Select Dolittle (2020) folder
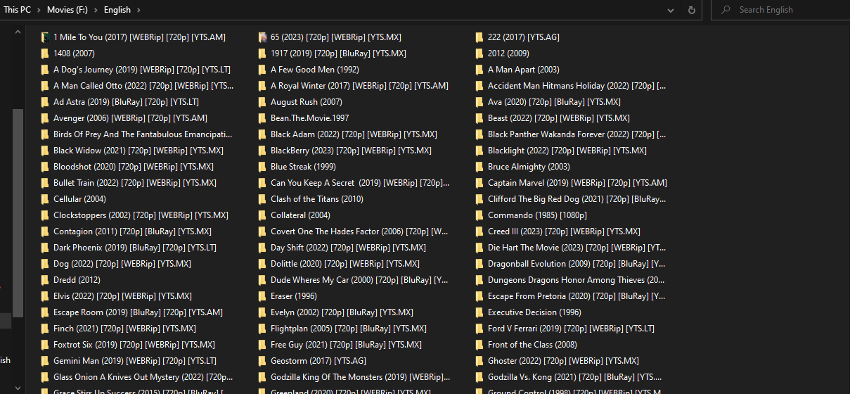The width and height of the screenshot is (850, 394). coord(339,264)
